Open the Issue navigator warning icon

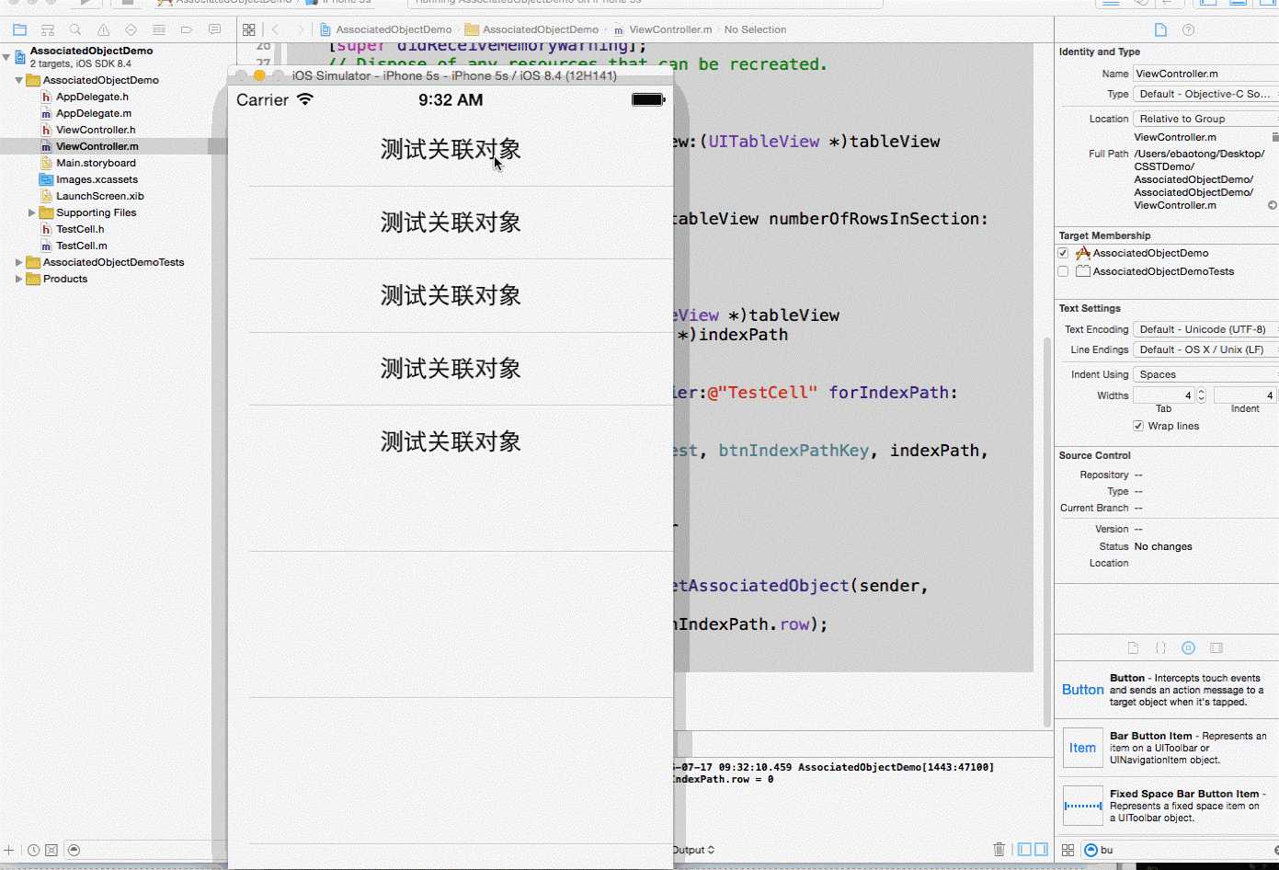(x=103, y=29)
